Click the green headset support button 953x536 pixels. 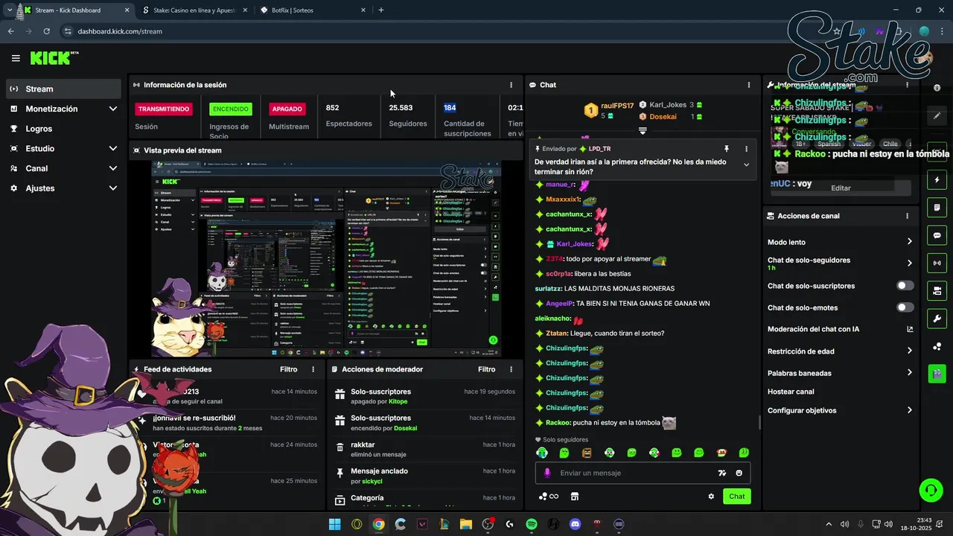pos(931,490)
